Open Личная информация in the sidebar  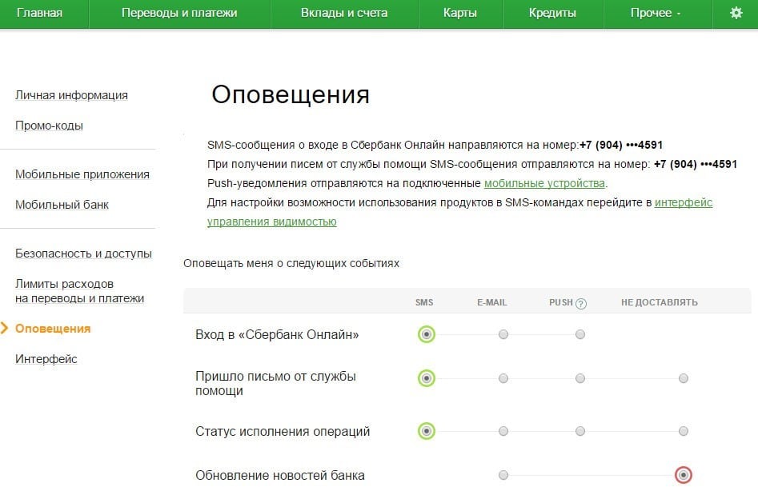point(71,95)
